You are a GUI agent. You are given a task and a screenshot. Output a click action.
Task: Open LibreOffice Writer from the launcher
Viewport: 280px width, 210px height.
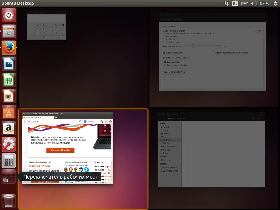click(x=9, y=64)
